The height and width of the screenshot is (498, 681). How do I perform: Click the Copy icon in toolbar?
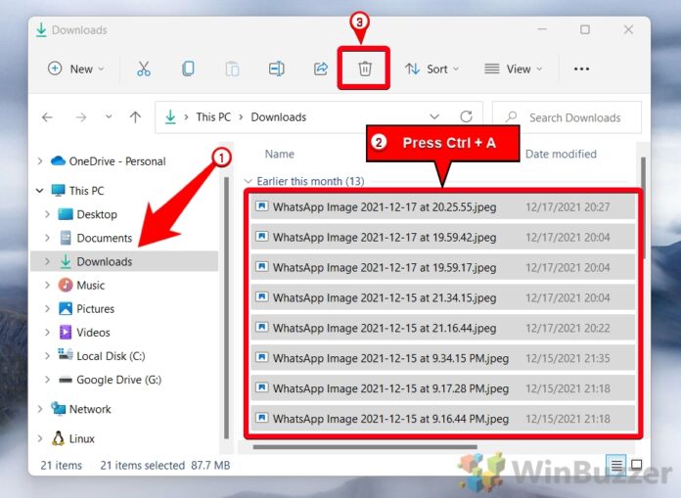tap(188, 68)
